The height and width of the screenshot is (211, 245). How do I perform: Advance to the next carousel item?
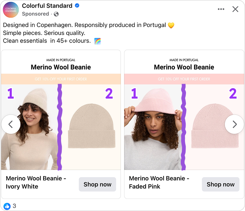pos(234,124)
